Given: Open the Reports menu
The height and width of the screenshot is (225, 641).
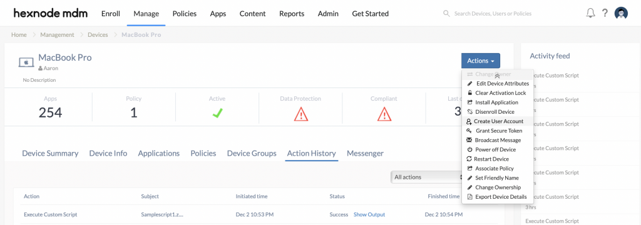Looking at the screenshot, I should (x=292, y=14).
